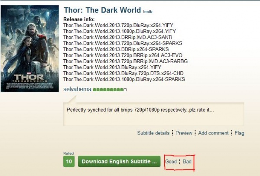Click Add comment
The image size is (260, 176).
pos(213,133)
